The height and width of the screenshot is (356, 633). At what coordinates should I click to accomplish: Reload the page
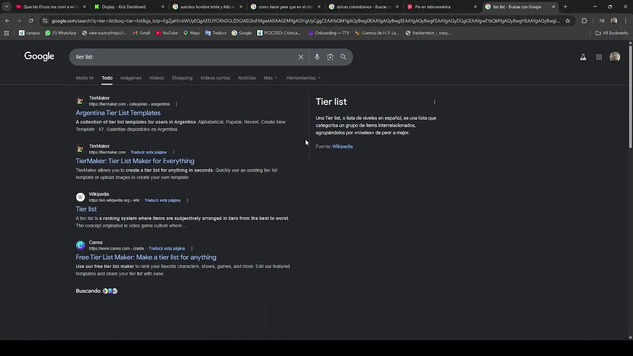pyautogui.click(x=31, y=21)
